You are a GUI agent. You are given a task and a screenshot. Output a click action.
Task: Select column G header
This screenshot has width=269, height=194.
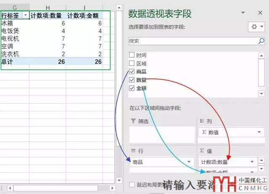[x=15, y=8]
